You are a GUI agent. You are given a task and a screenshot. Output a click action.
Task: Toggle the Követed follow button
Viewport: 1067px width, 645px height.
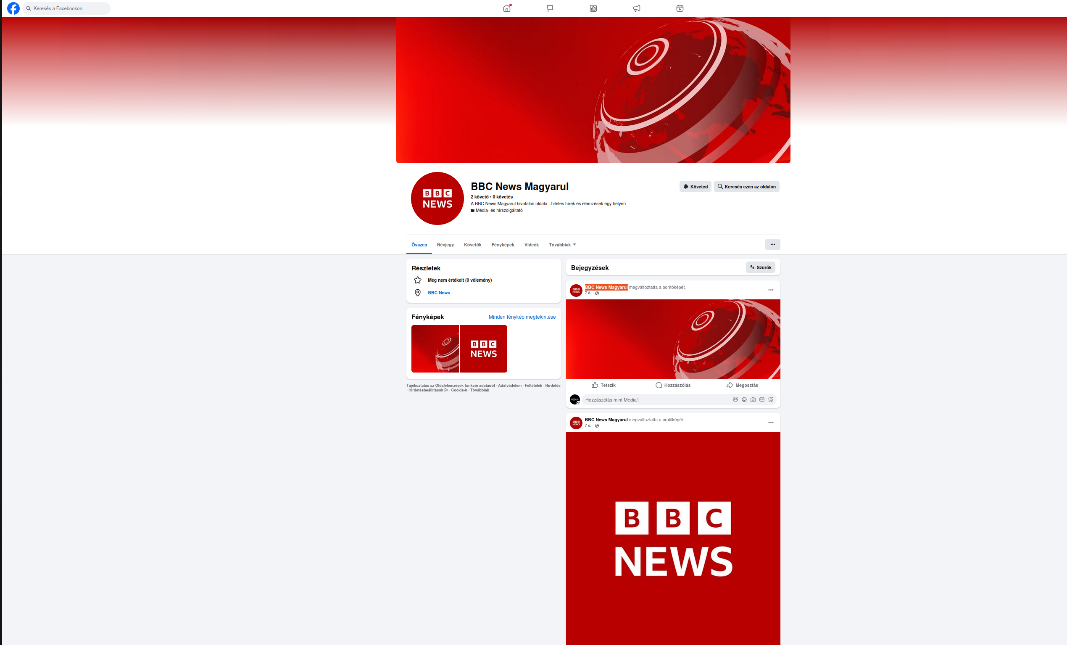695,187
